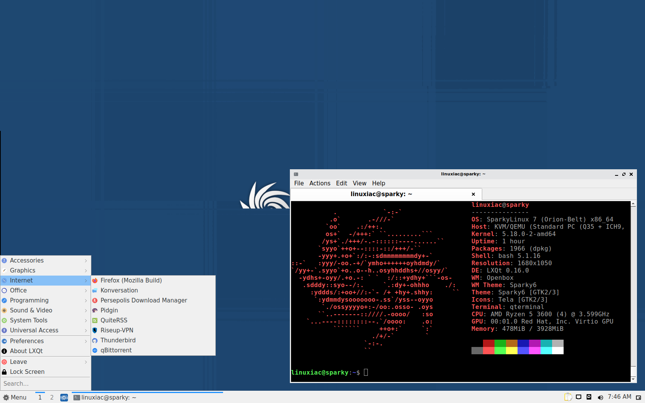
Task: Open the Edit menu in qterminal
Action: (x=341, y=183)
